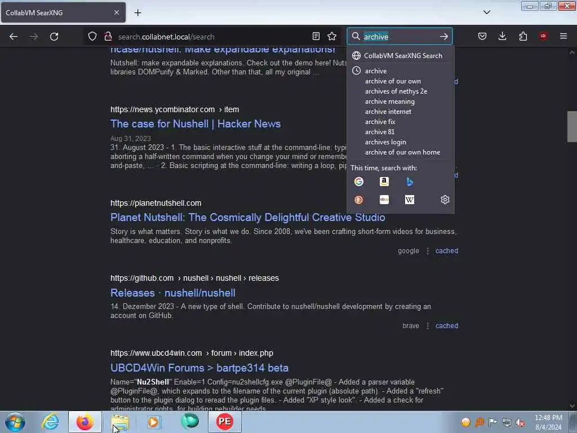
Task: Toggle Reader View icon in address bar
Action: click(x=316, y=37)
